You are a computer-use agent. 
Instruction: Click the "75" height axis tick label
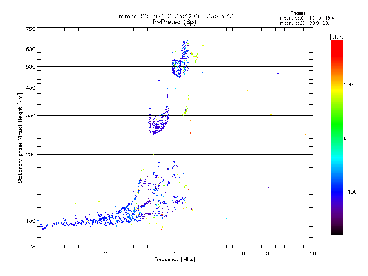tap(32, 247)
